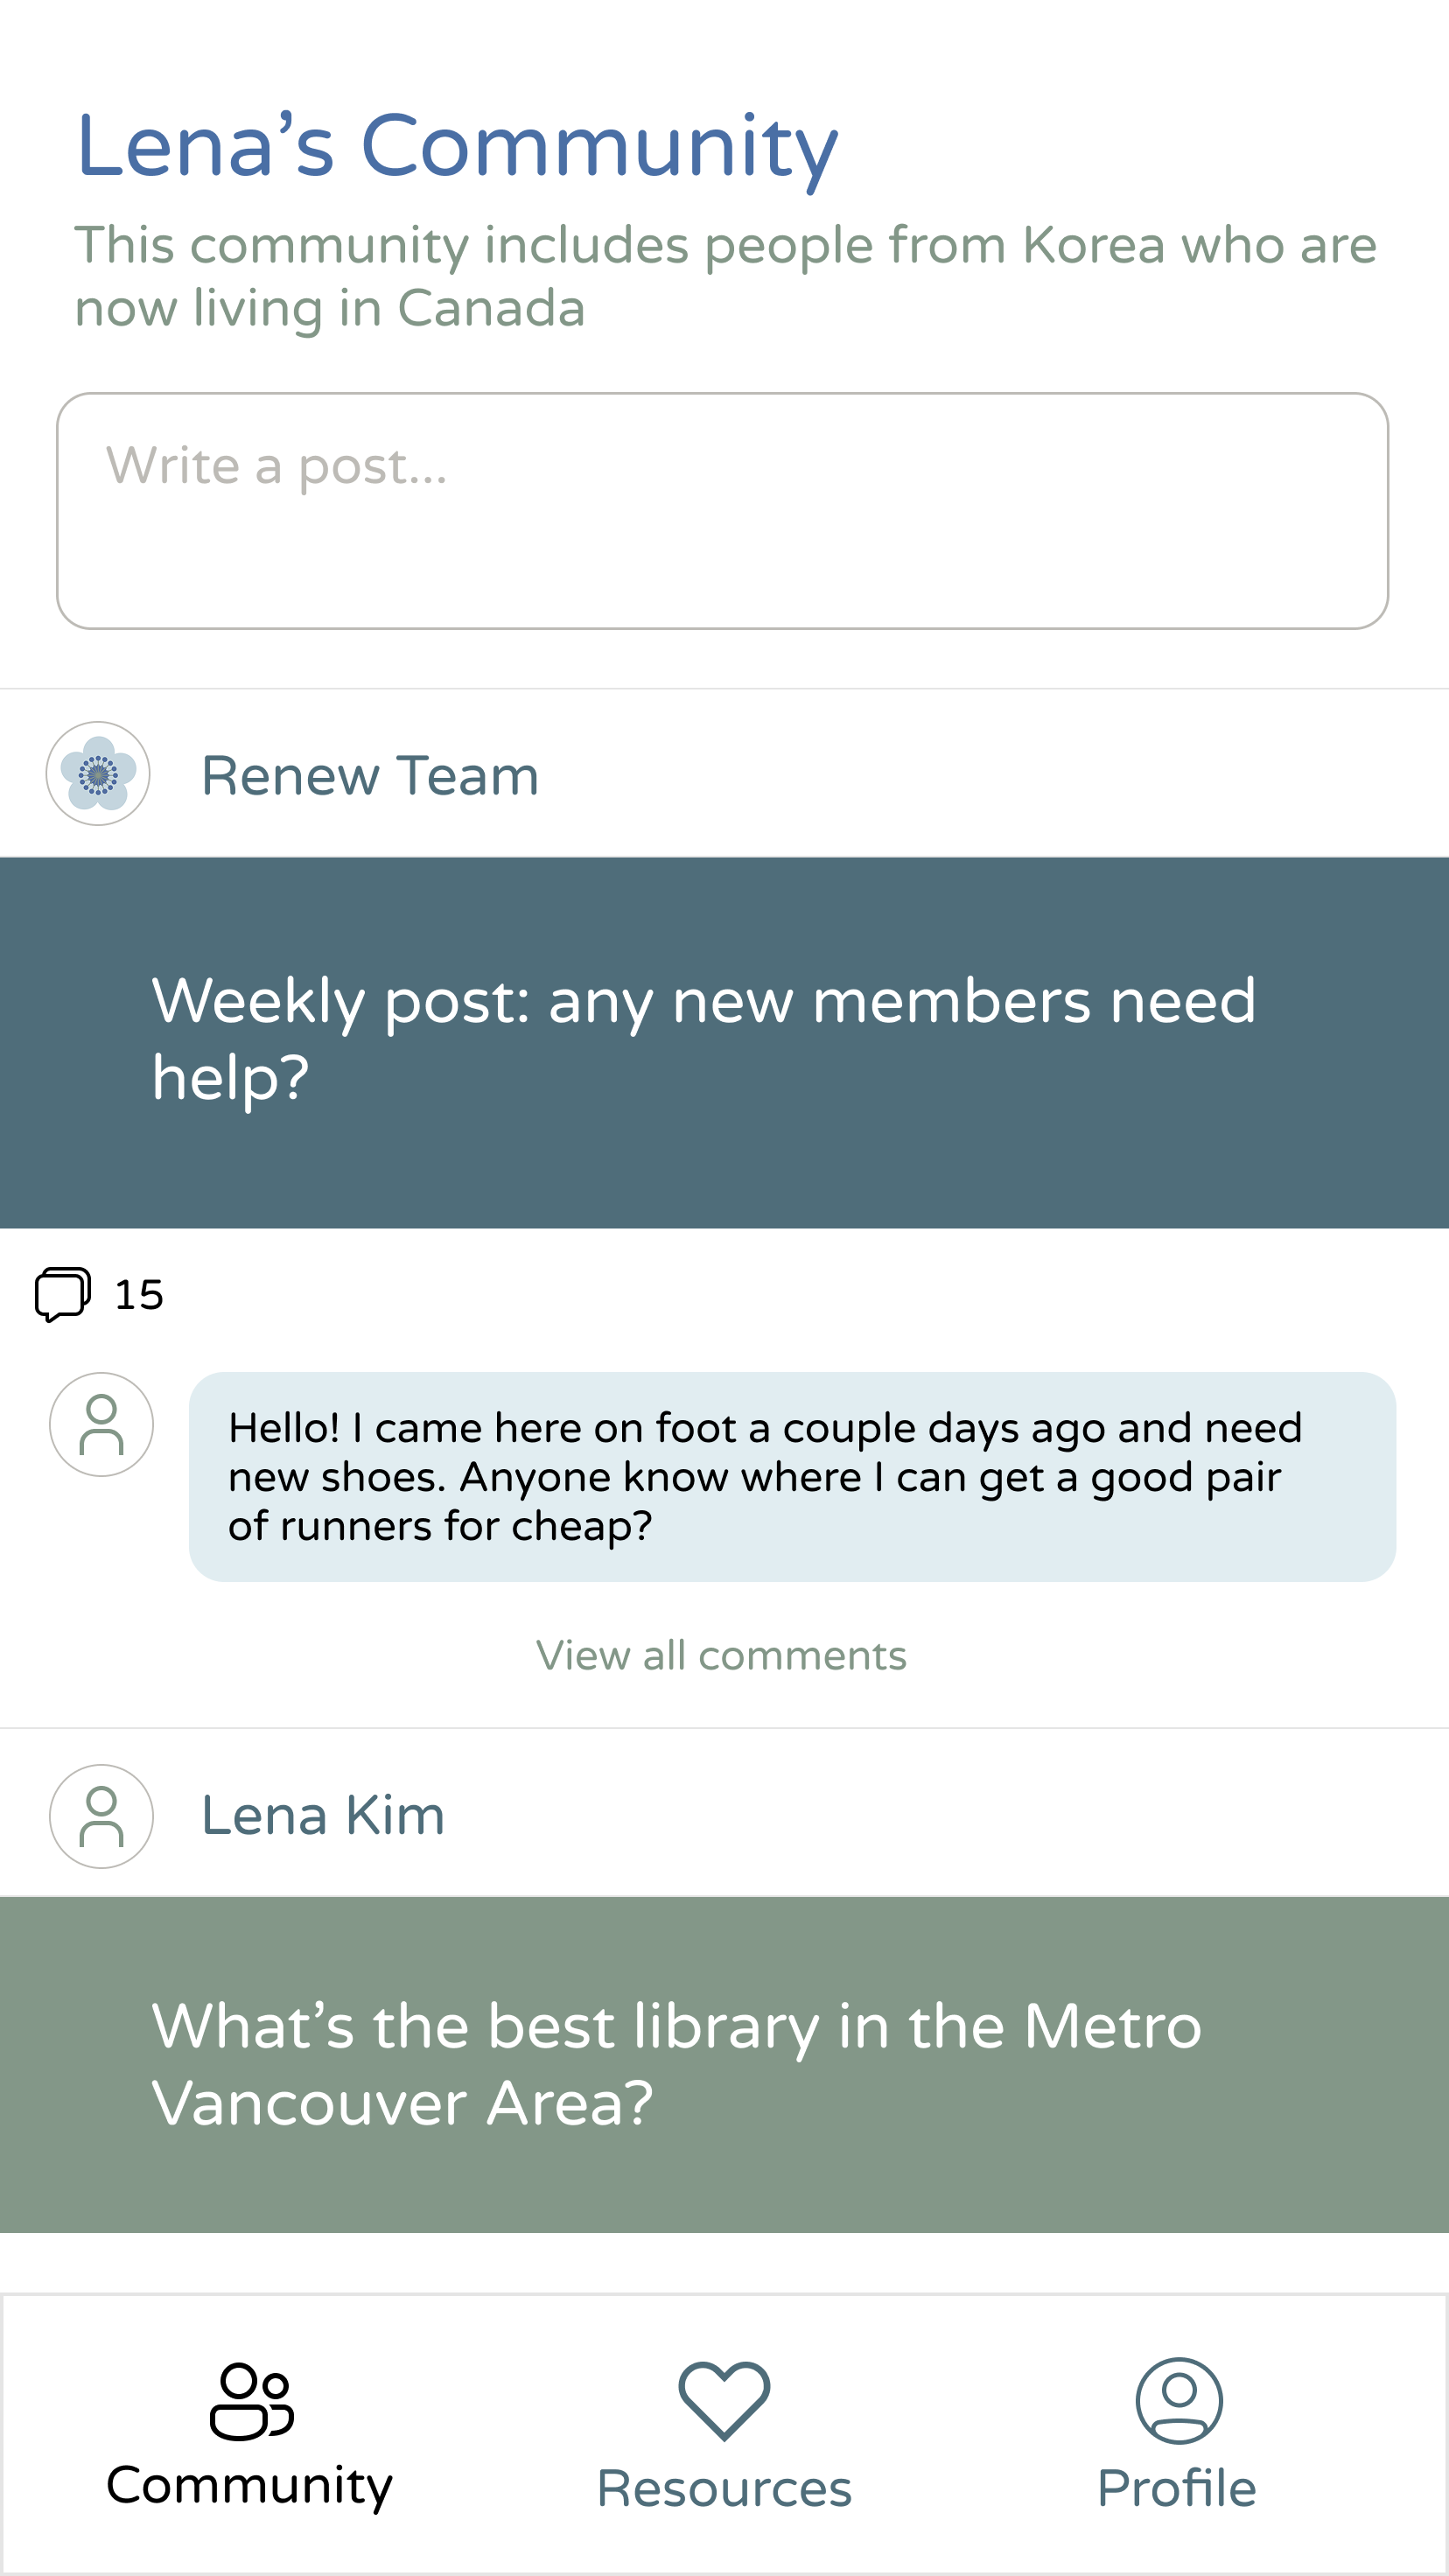The image size is (1449, 2576).
Task: Open the Weekly post card
Action: coord(724,1042)
